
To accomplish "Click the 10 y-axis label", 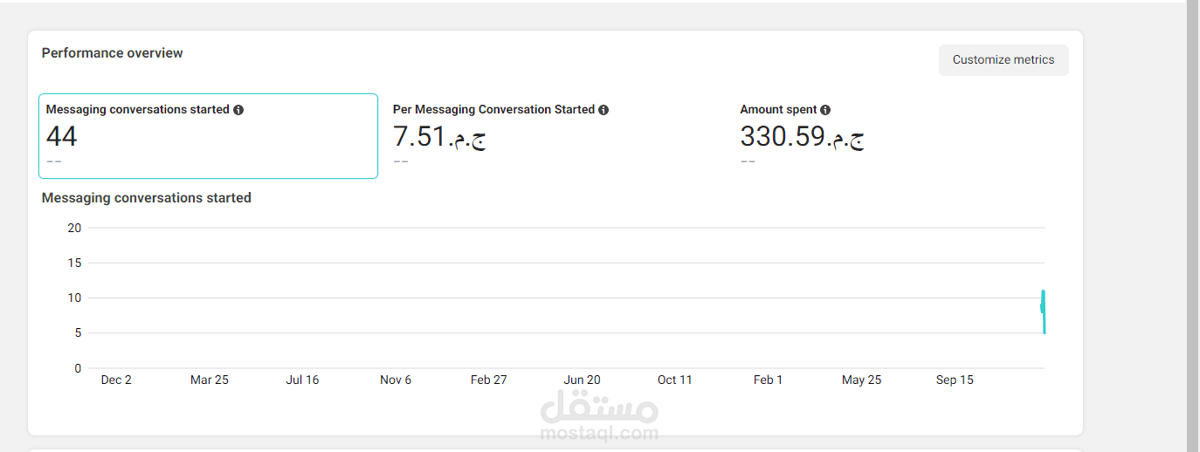I will (74, 298).
